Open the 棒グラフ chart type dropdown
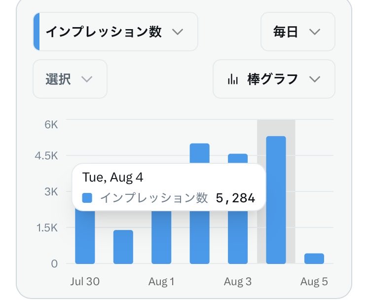370x301 pixels. [274, 79]
